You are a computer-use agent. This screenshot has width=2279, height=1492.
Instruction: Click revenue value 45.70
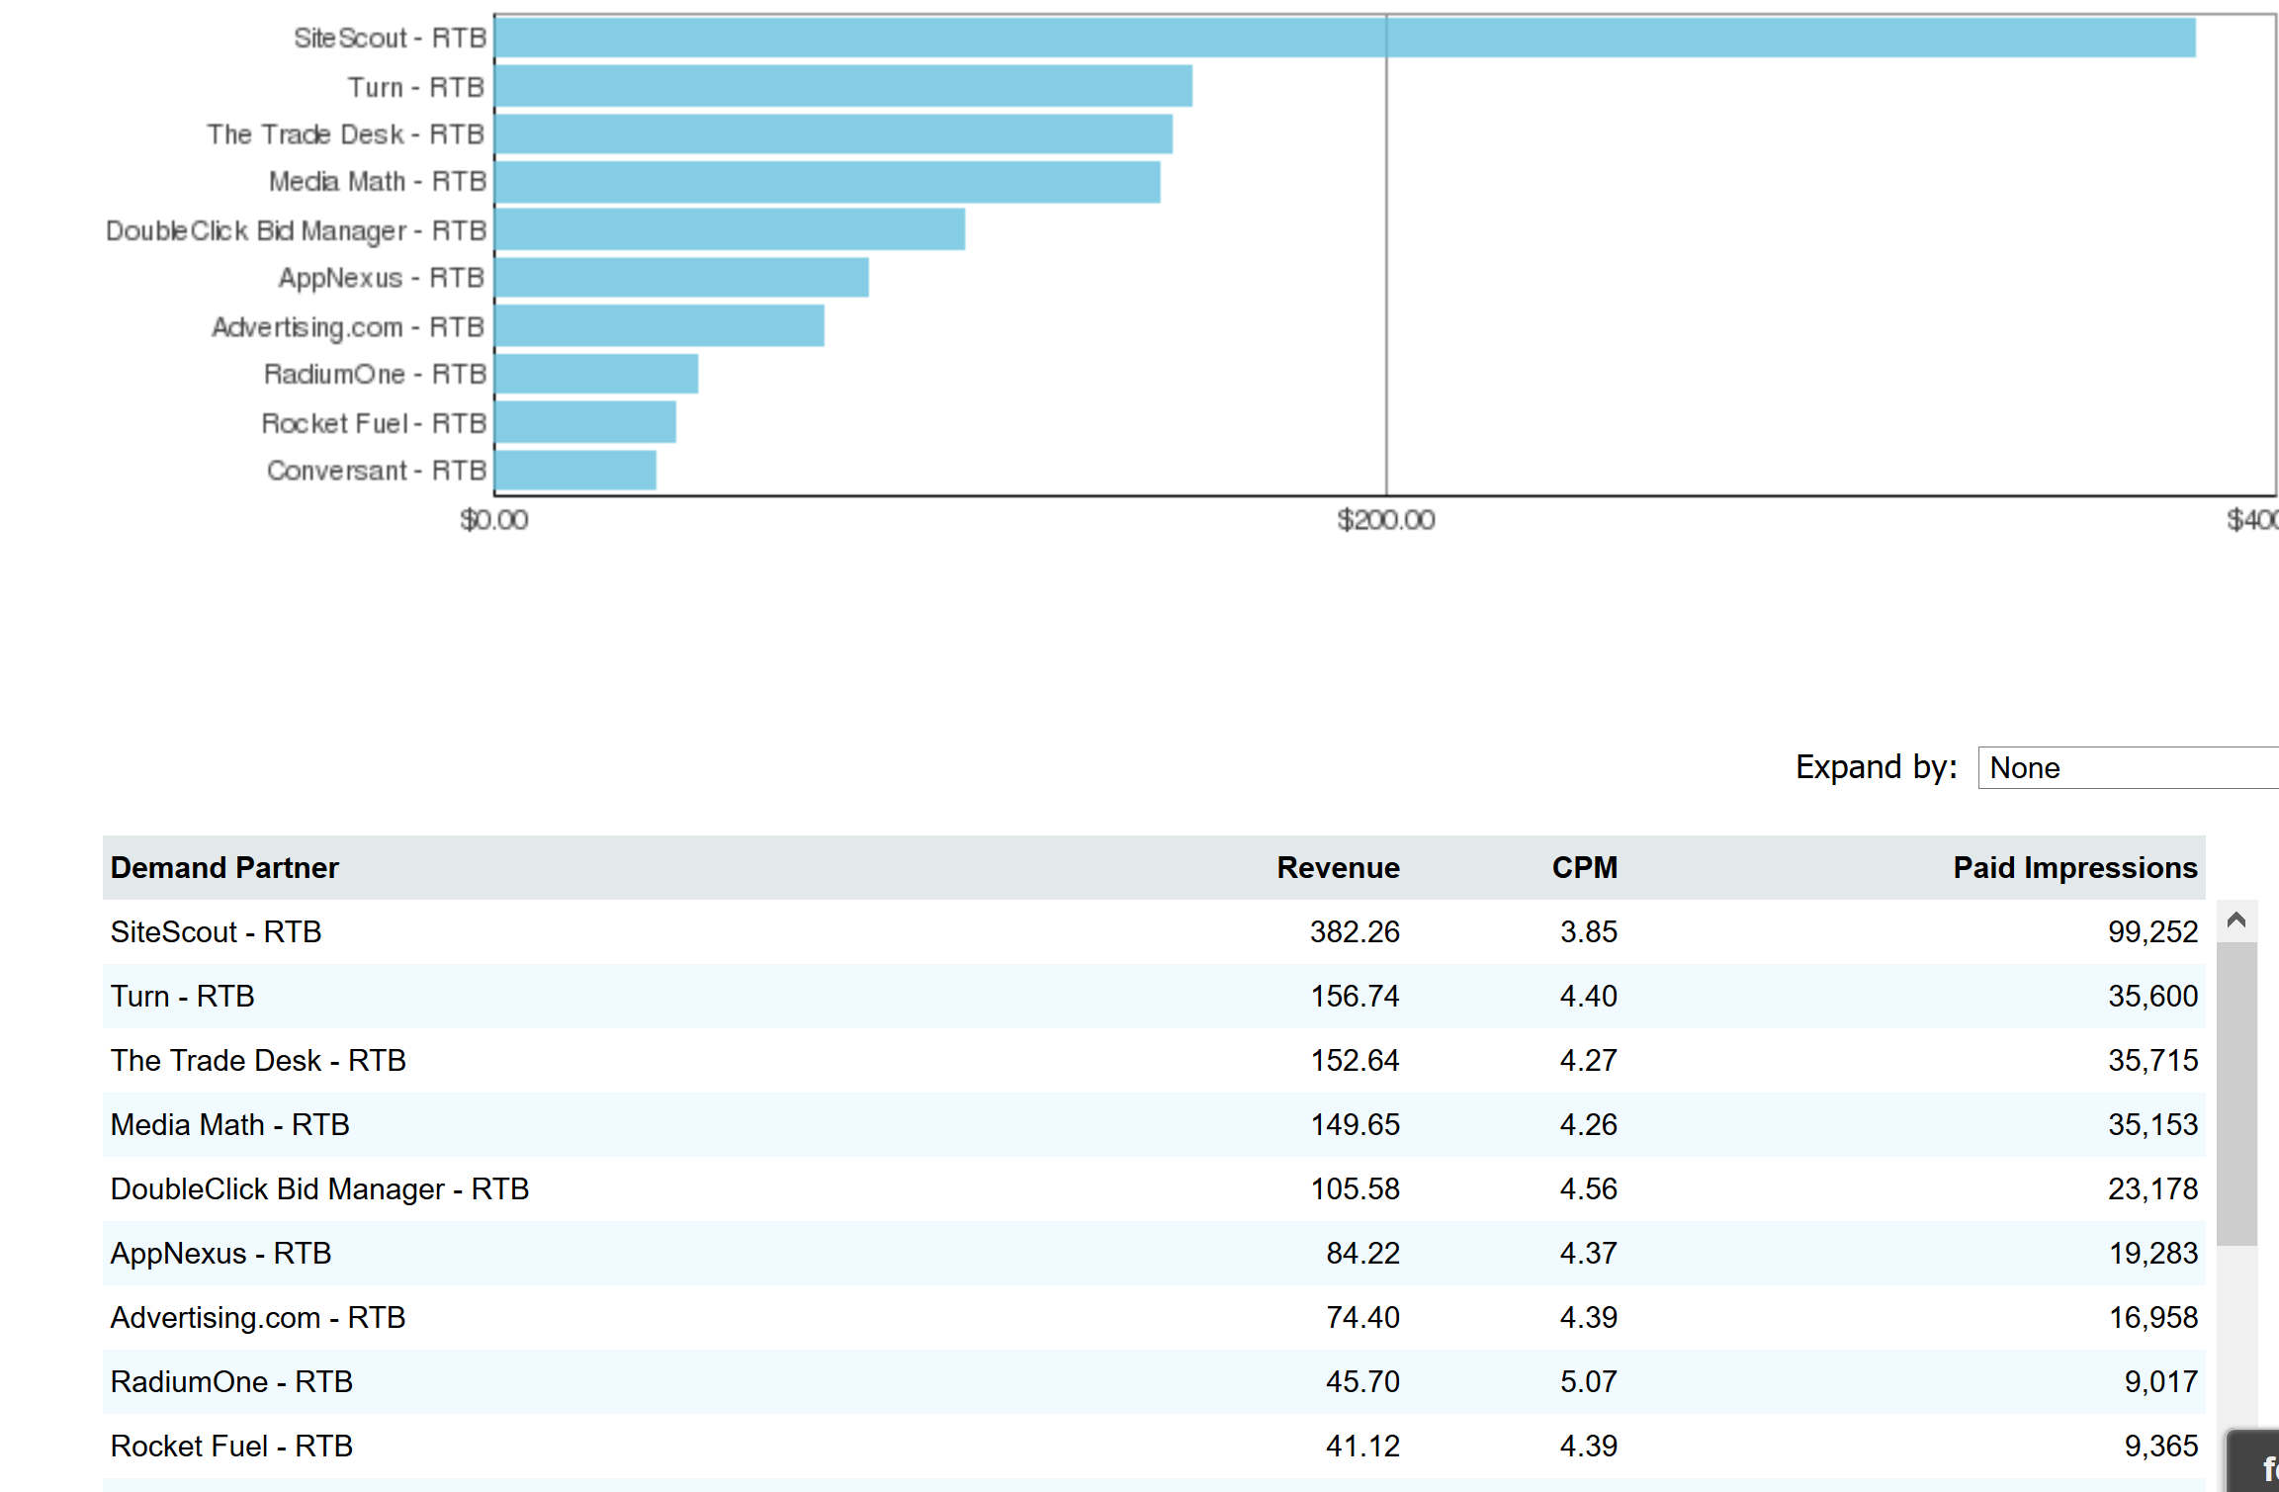1362,1381
